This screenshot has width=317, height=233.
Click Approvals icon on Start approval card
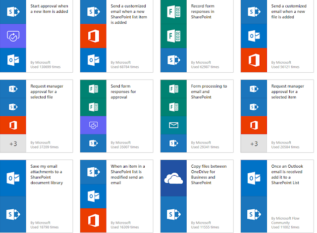tap(13, 36)
